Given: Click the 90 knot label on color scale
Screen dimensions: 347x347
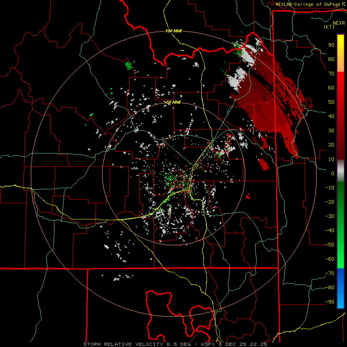Looking at the screenshot, I should [x=331, y=45].
